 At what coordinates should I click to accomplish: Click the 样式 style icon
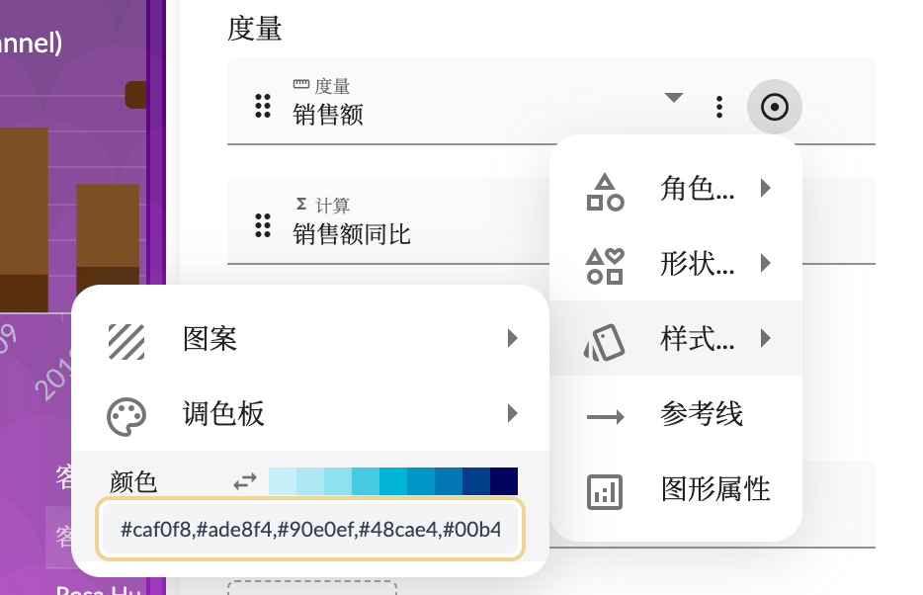click(x=605, y=337)
